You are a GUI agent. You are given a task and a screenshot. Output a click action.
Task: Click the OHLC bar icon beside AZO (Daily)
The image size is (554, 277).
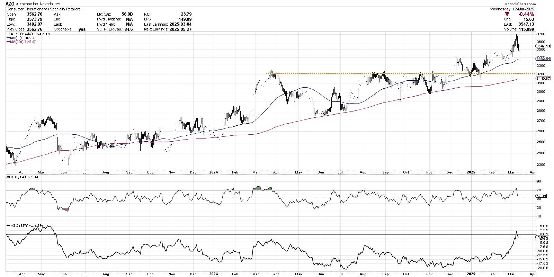pyautogui.click(x=8, y=34)
